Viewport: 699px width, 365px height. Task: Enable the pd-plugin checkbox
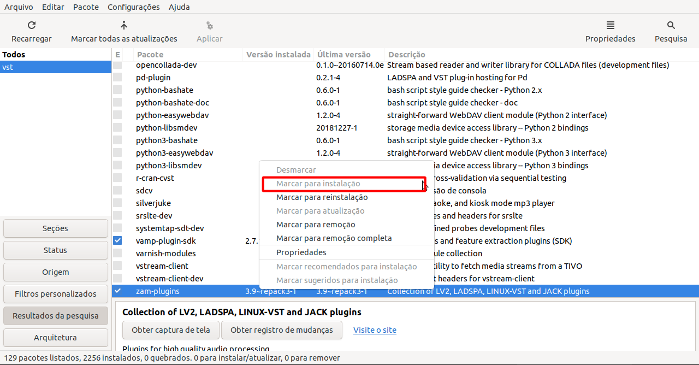117,77
